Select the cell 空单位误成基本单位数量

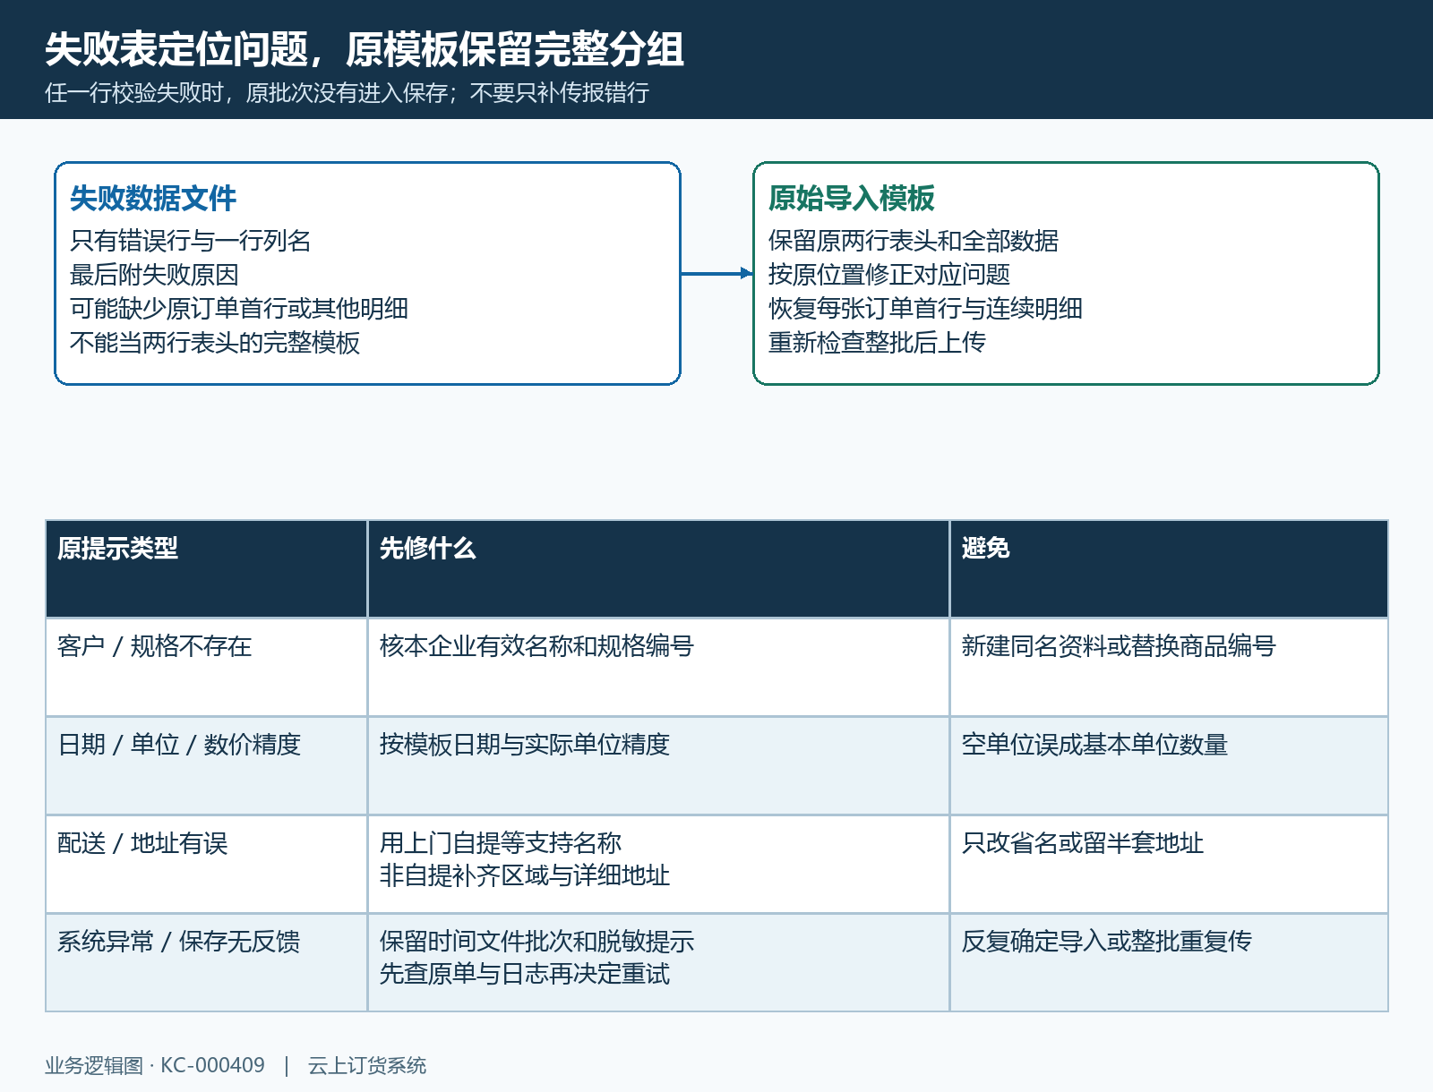pos(1169,765)
